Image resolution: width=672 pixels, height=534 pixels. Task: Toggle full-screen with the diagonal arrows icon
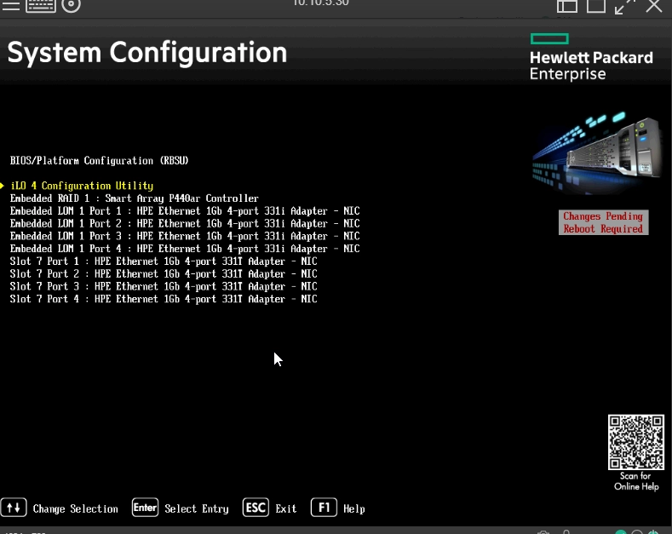point(624,6)
